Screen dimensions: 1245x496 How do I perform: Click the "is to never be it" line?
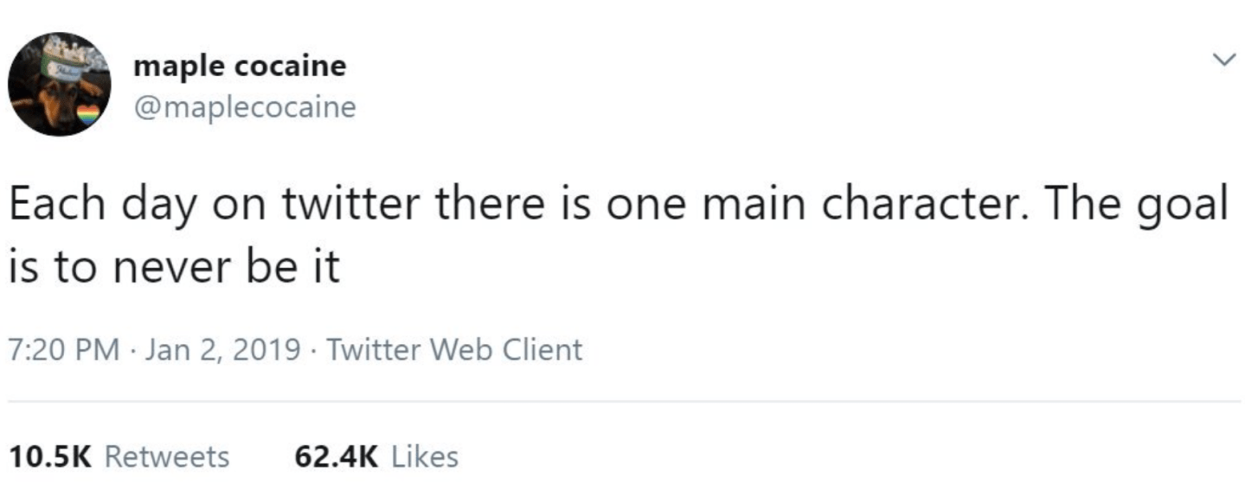[174, 269]
